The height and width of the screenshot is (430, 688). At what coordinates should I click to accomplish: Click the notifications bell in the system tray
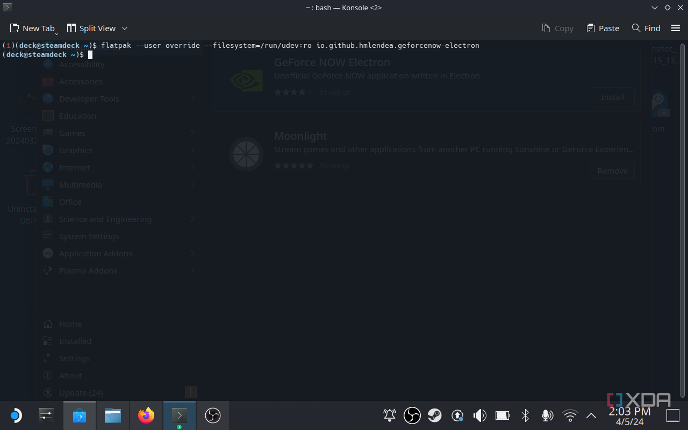point(389,415)
